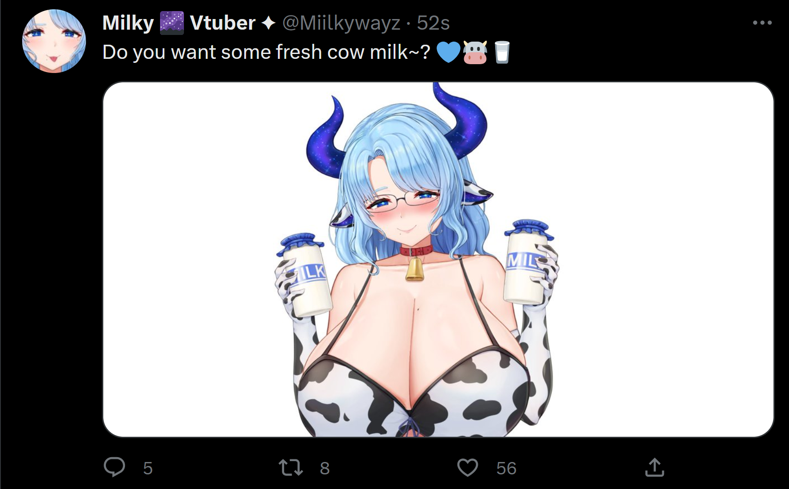Click the like count 56
This screenshot has height=489, width=789.
click(507, 468)
